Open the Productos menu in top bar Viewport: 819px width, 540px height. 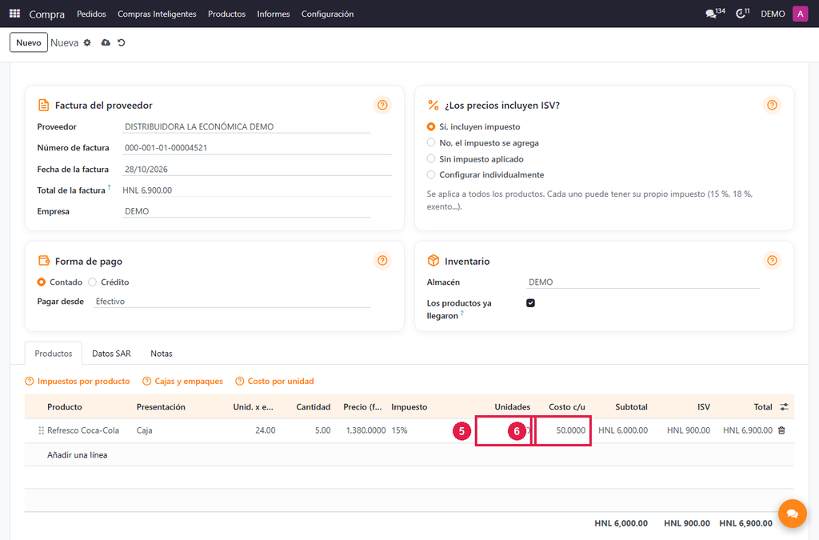pos(226,14)
